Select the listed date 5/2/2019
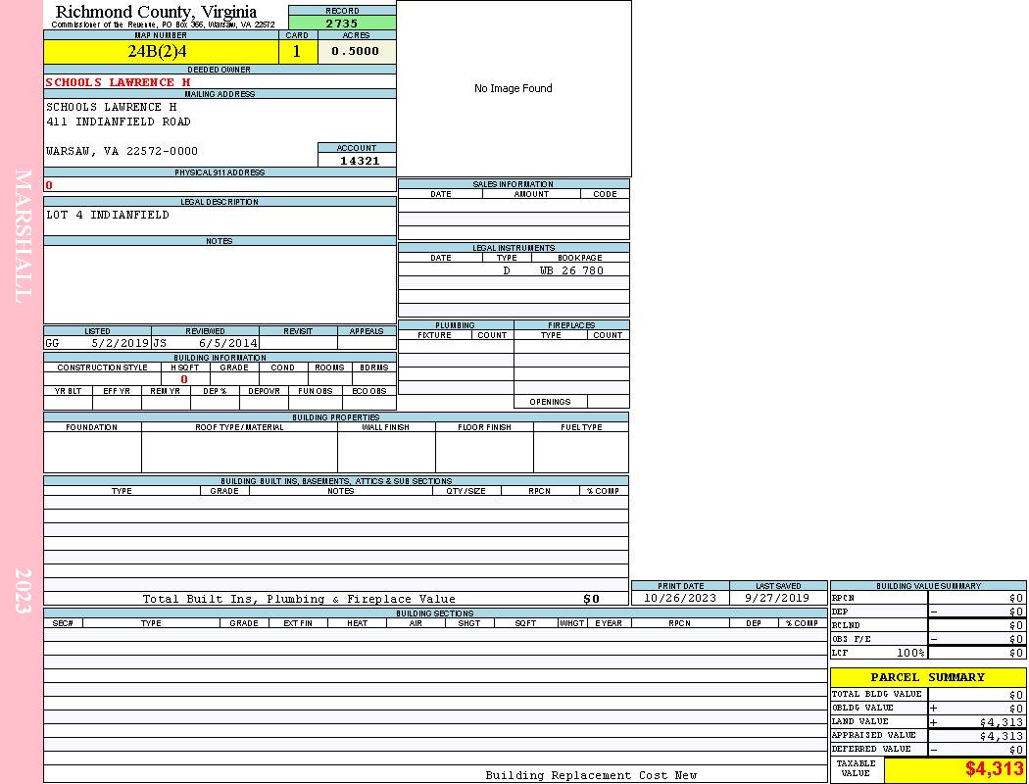1029x784 pixels. 120,343
